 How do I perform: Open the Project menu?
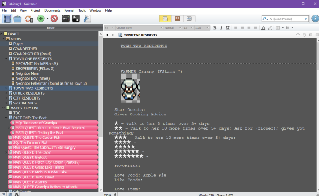coord(35,10)
